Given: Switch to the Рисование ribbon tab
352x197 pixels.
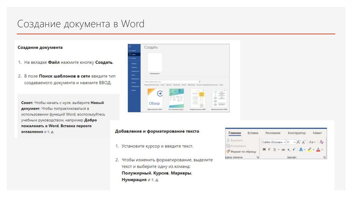Looking at the screenshot, I should pyautogui.click(x=273, y=133).
